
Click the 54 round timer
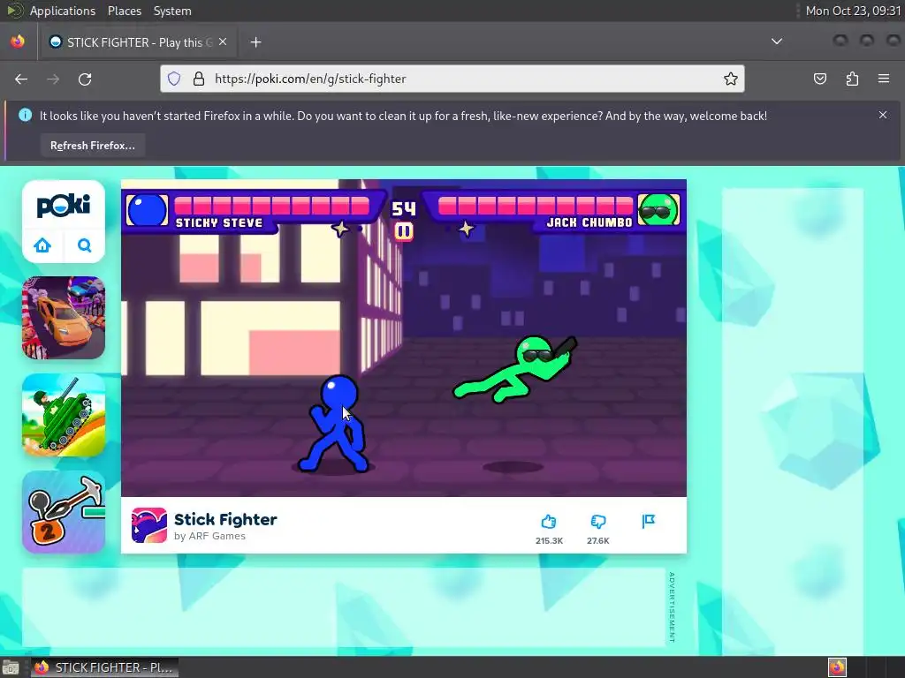pyautogui.click(x=403, y=208)
